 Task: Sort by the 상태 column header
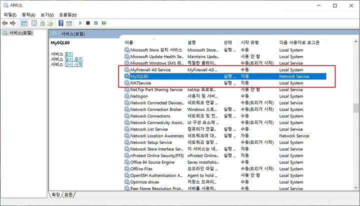(230, 42)
